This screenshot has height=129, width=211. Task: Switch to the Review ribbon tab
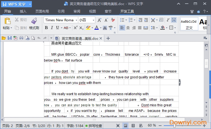pos(77,11)
